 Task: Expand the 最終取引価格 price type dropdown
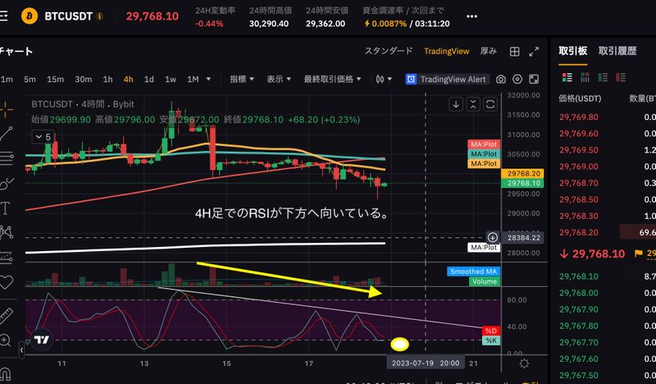point(332,80)
